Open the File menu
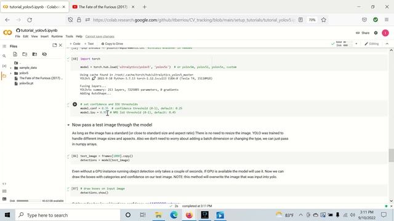 point(18,36)
